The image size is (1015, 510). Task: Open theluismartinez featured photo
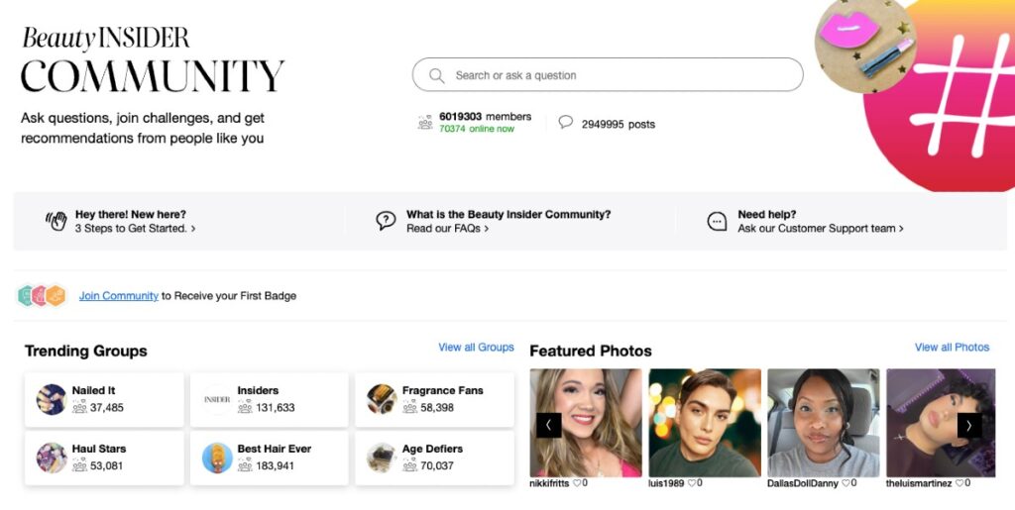[941, 423]
